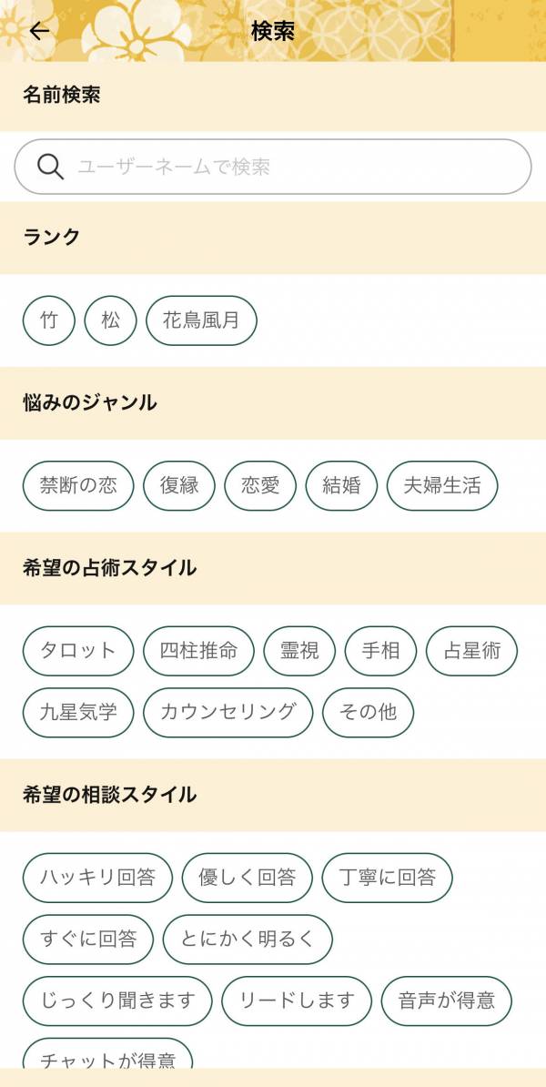Choose the ハッキリ回答 consultation style
Viewport: 546px width, 1087px height.
pos(97,878)
